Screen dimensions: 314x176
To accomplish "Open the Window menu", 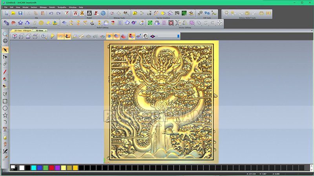I will point(73,7).
